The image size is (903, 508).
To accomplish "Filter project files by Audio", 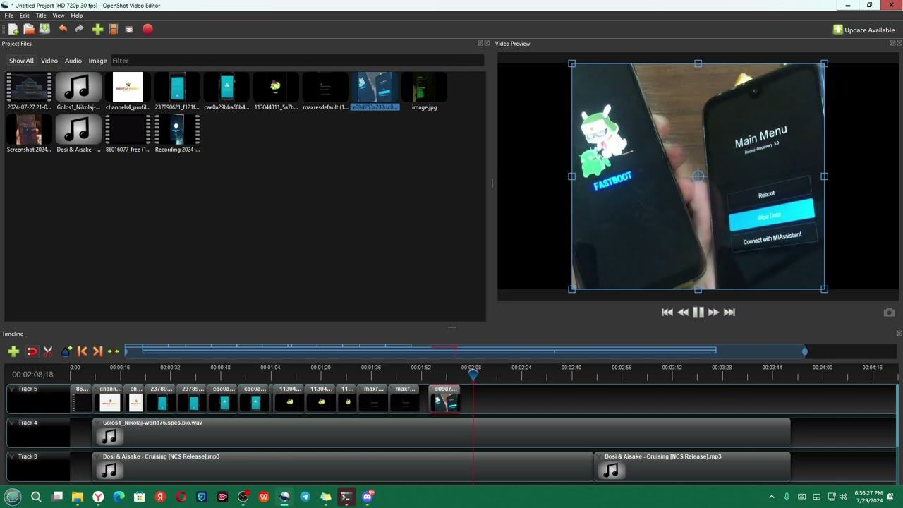I will click(73, 61).
